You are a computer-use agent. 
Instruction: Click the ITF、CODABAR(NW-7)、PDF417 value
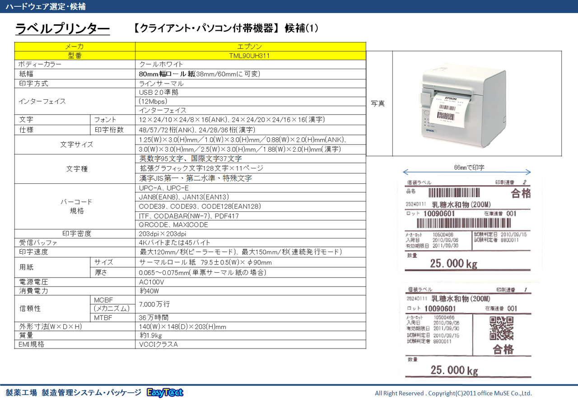189,216
